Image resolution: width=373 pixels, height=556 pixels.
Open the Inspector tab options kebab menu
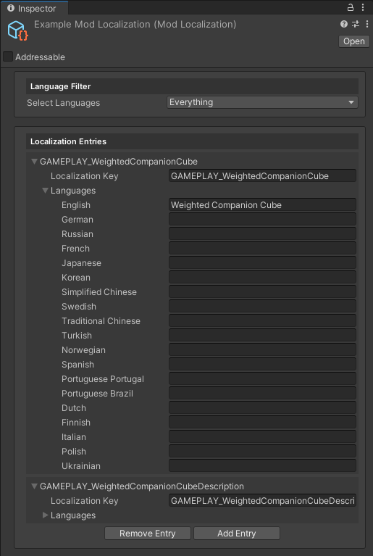point(363,7)
